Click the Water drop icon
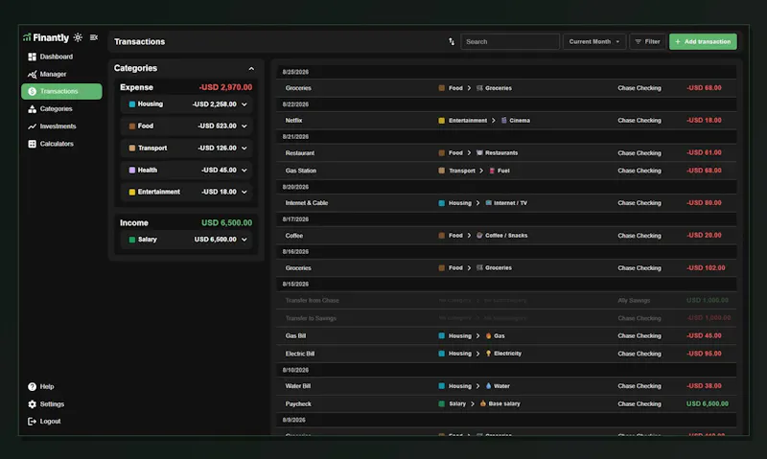This screenshot has height=459, width=767. point(488,386)
